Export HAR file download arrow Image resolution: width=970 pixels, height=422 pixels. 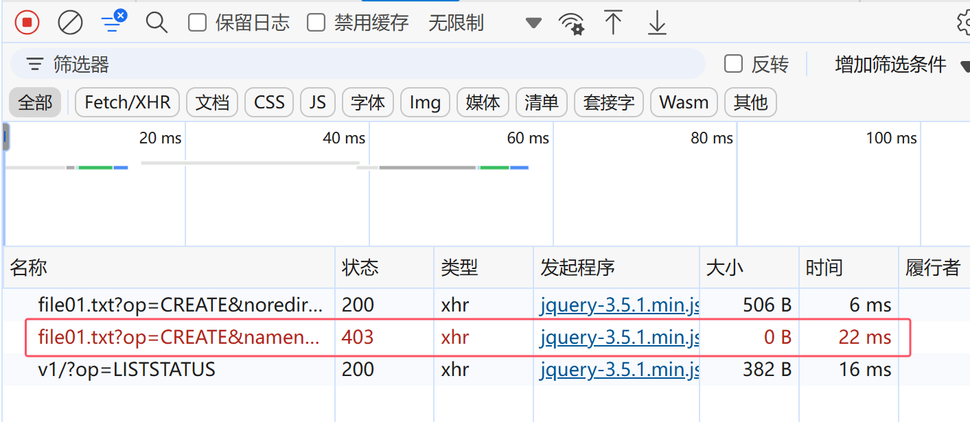point(657,23)
